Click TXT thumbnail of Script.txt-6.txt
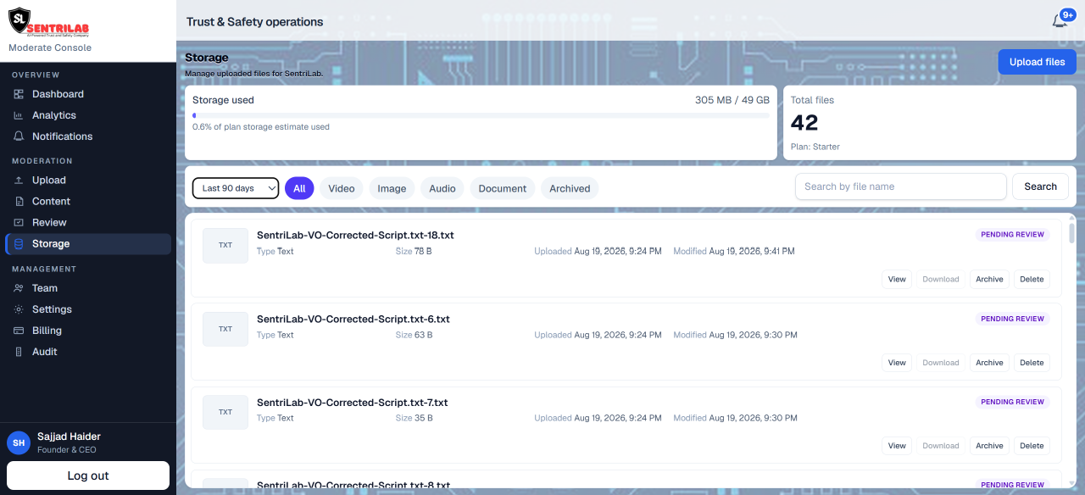The height and width of the screenshot is (495, 1085). 225,329
